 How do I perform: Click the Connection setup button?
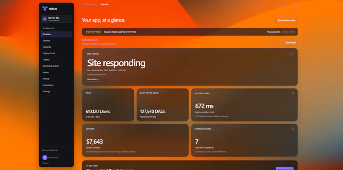(x=286, y=20)
